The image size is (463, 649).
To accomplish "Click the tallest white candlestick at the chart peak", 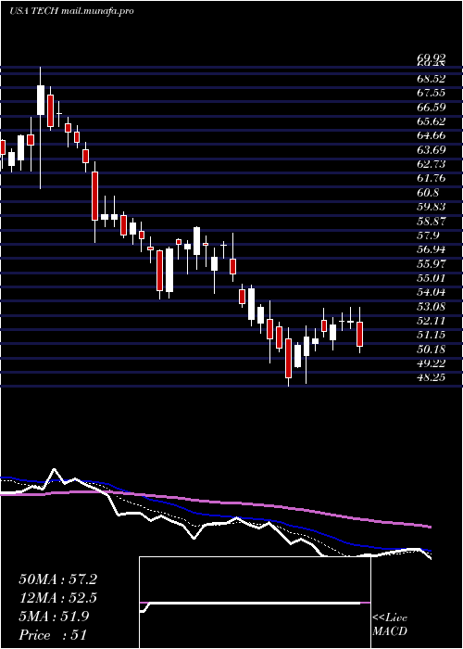I will 41,100.
